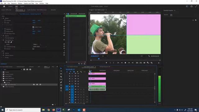
Task: Select the Ripple Edit tool
Action: [61, 74]
